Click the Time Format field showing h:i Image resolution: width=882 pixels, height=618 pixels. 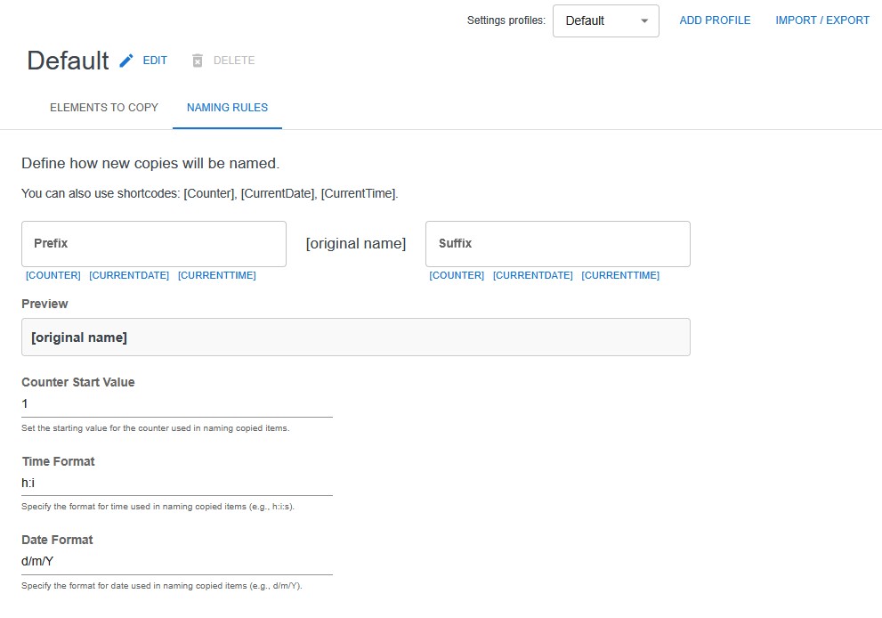(176, 483)
